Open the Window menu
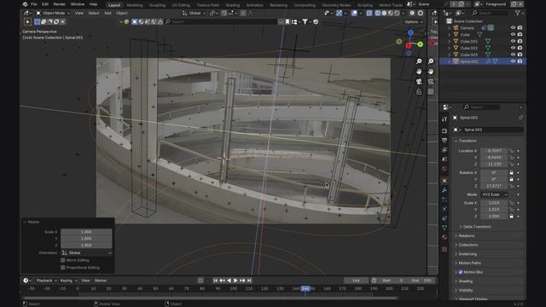The image size is (546, 307). [x=78, y=4]
